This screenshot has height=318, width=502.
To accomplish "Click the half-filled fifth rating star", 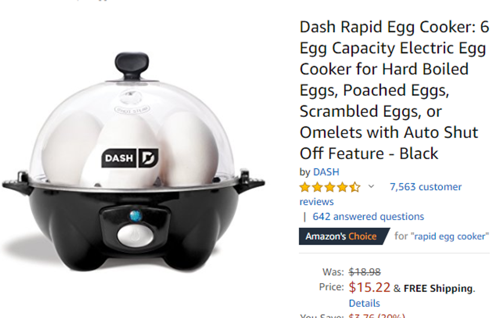I will [354, 187].
